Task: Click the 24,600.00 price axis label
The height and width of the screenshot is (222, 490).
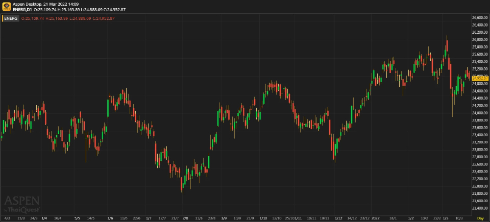Action: coord(480,91)
